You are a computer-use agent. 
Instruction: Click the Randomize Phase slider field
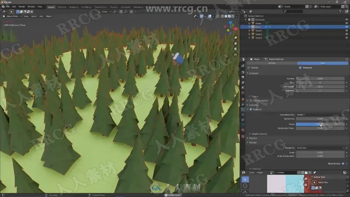click(320, 128)
